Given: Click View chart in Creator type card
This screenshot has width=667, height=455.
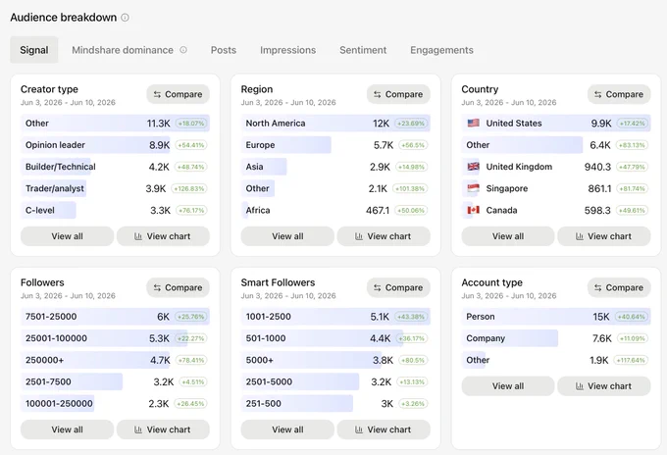Looking at the screenshot, I should click(x=163, y=236).
